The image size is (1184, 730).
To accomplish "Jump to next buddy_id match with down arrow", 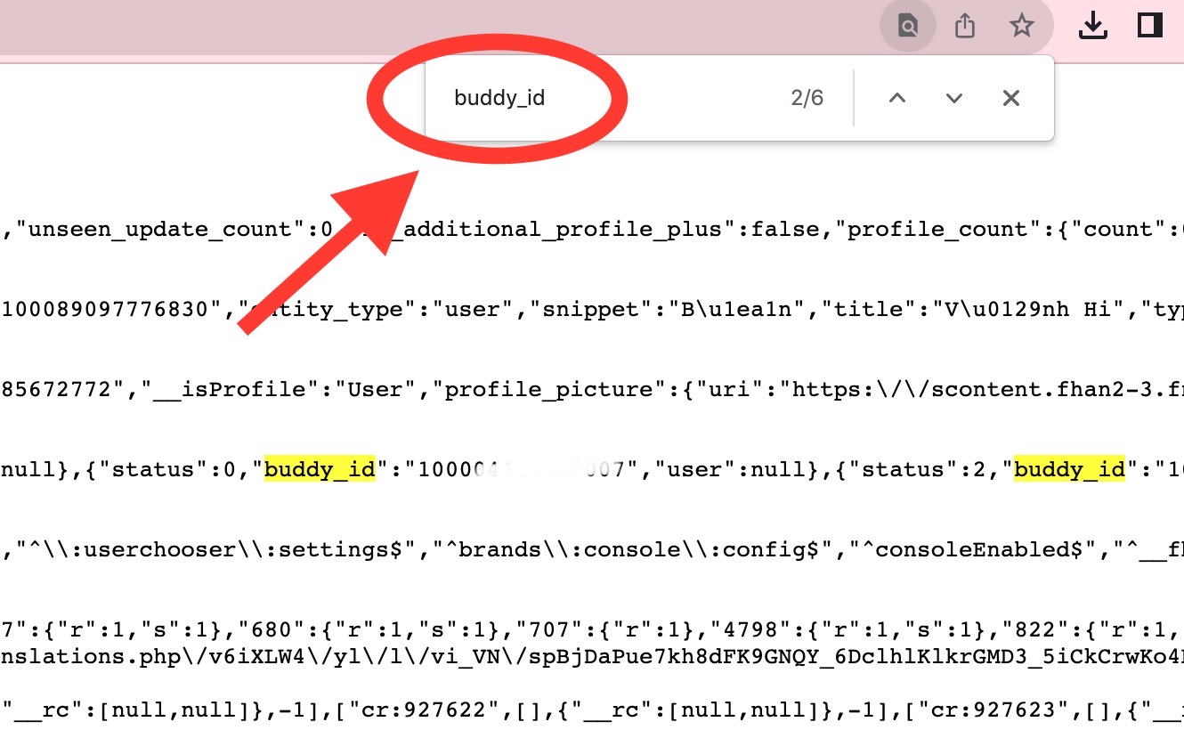I will (954, 98).
